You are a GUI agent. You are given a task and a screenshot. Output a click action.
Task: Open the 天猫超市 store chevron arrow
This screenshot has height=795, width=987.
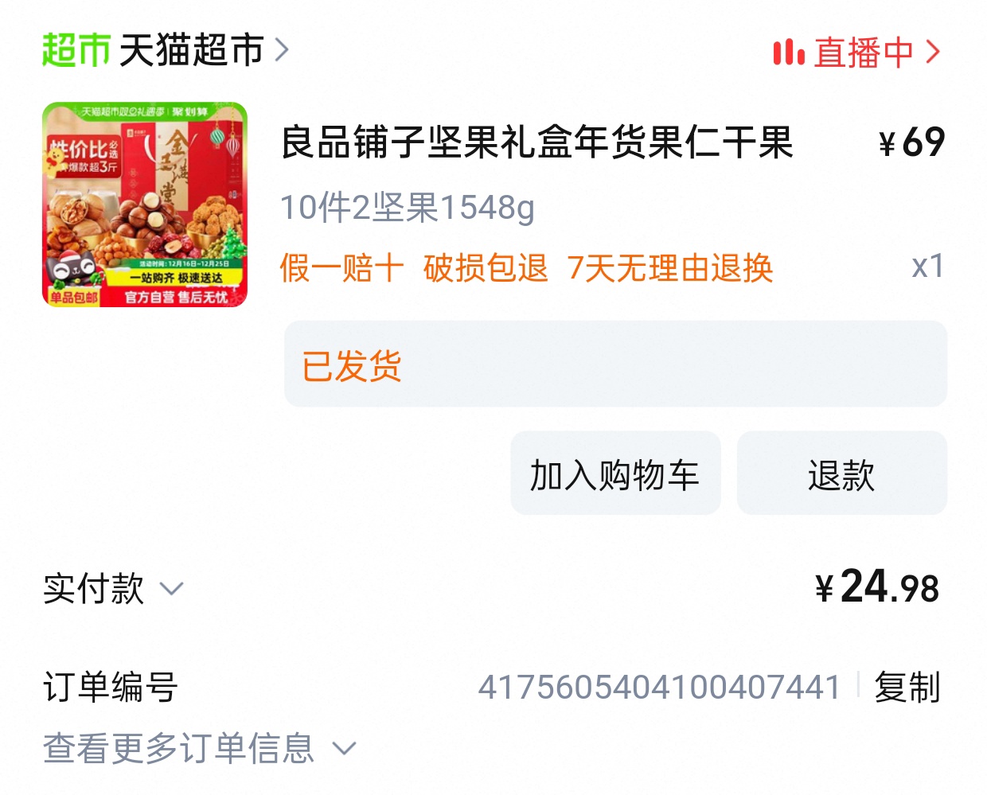click(x=282, y=51)
